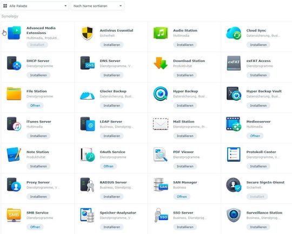Image resolution: width=292 pixels, height=234 pixels.
Task: Open OAuth Service via Öffnen button
Action: point(108,166)
